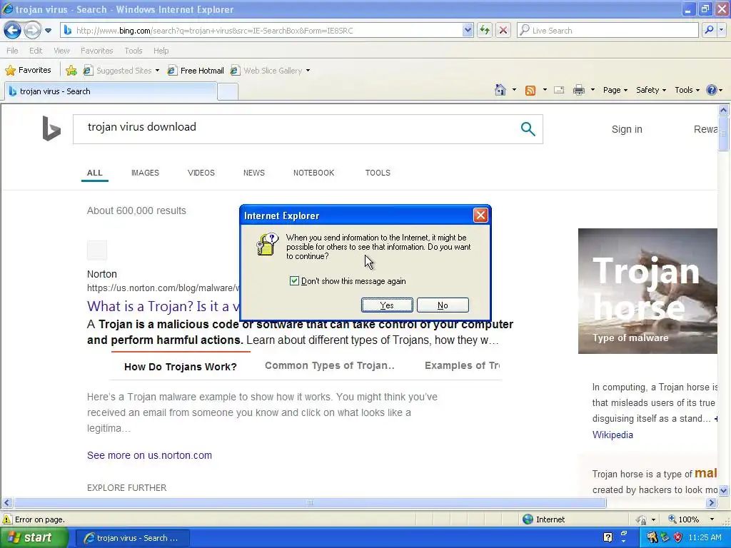Click the Bing search box text
The width and height of the screenshot is (731, 548).
tap(142, 127)
